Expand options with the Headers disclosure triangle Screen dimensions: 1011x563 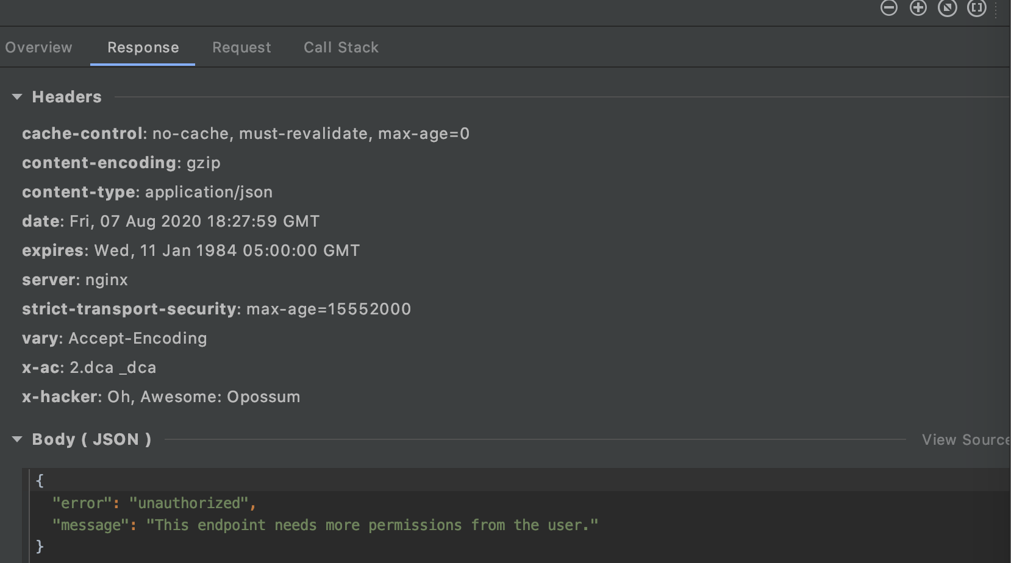click(x=17, y=96)
